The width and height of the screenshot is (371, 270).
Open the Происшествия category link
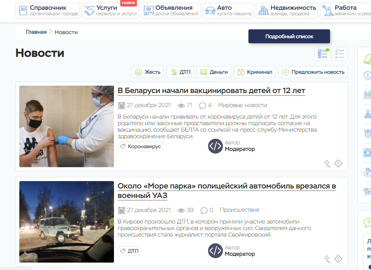click(240, 210)
